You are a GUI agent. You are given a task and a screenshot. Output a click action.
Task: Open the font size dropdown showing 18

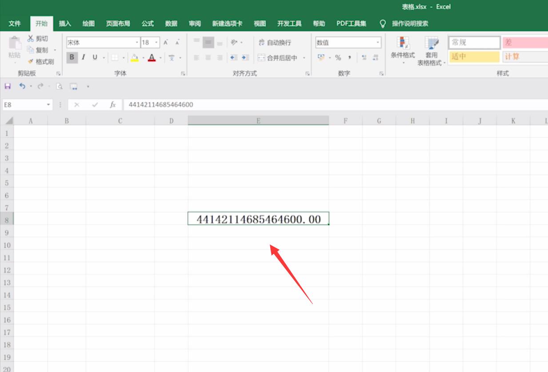click(x=156, y=43)
